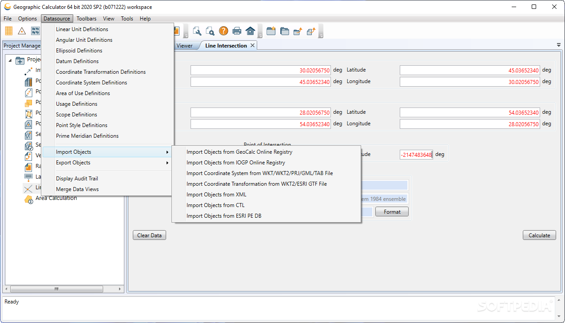This screenshot has width=565, height=323.
Task: Click the orange raster chart tree icon
Action: tap(28, 167)
